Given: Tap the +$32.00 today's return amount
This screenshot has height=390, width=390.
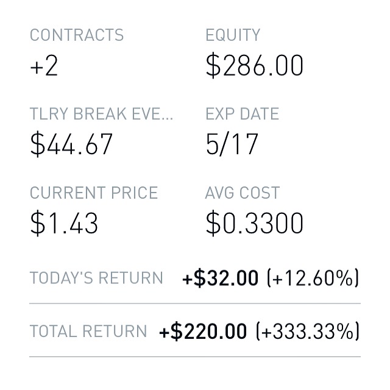Looking at the screenshot, I should pos(220,278).
